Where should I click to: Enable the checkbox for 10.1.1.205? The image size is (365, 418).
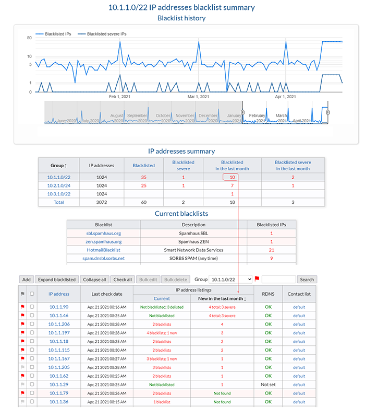pos(32,367)
